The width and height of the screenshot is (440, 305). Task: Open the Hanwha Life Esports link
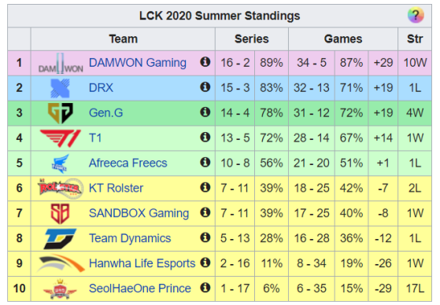click(x=142, y=263)
